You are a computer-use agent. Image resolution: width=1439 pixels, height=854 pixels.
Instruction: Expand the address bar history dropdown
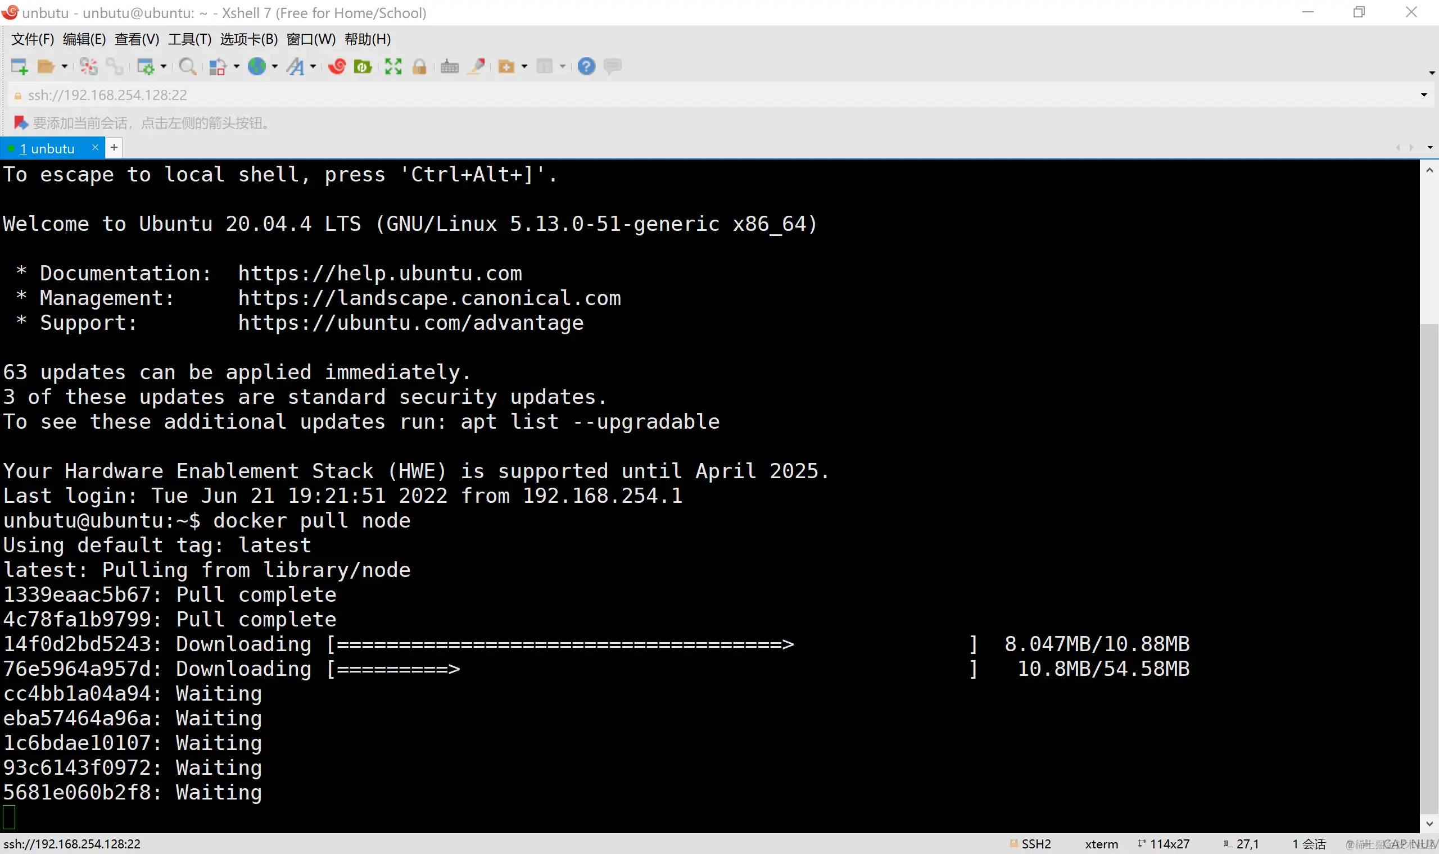click(1423, 95)
